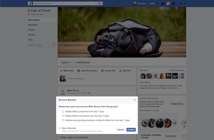This screenshot has height=140, width=214.
Task: Enable Decline pending members invited by Mike
Action: pos(63,120)
